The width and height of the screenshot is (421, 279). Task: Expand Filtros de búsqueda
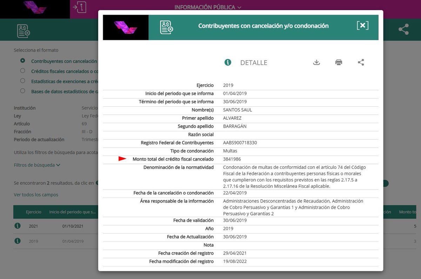(x=37, y=165)
